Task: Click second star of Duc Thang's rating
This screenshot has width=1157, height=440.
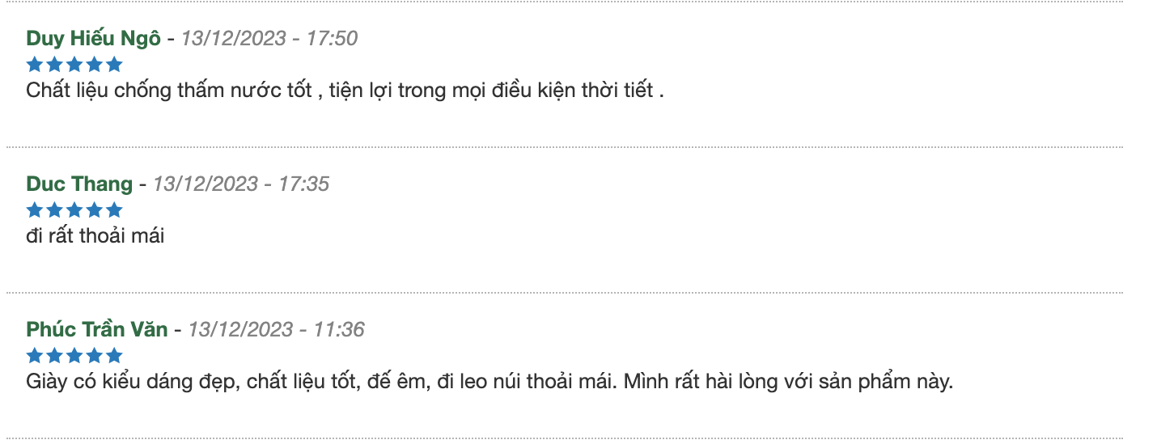Action: pyautogui.click(x=55, y=210)
